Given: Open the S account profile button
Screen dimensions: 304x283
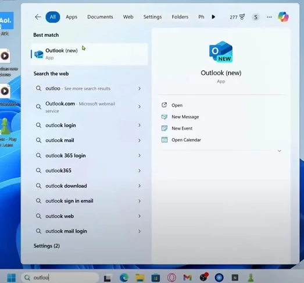Looking at the screenshot, I should tap(256, 17).
